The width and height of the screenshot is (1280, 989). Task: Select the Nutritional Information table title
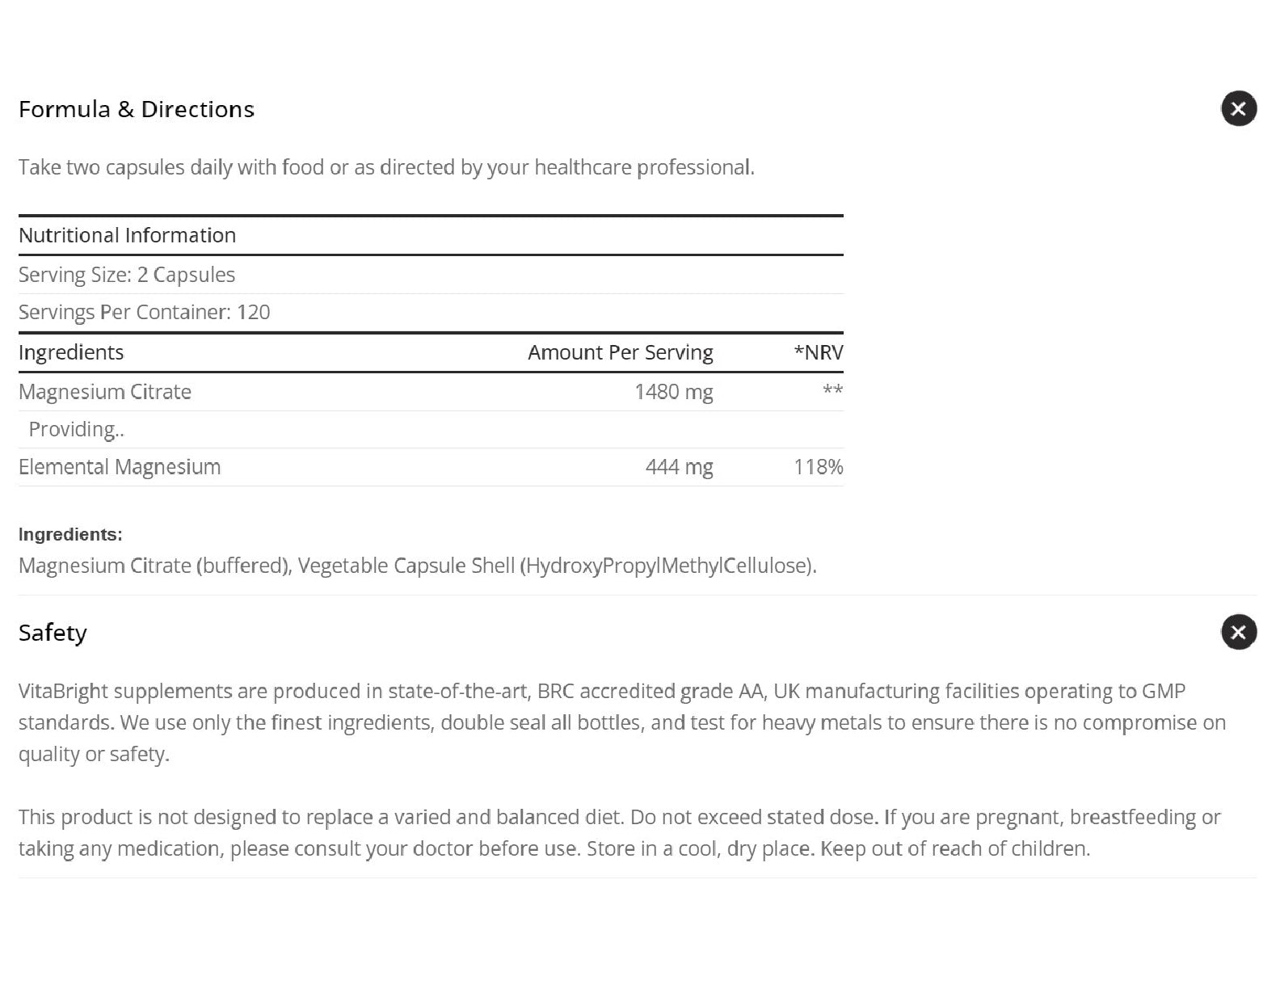pos(127,235)
